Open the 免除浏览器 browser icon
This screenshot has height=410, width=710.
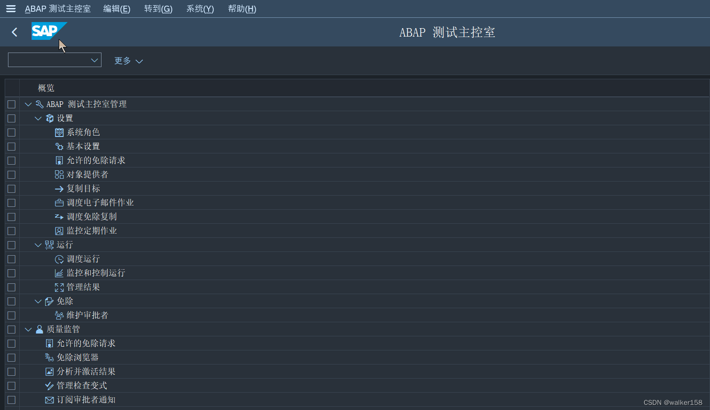click(x=49, y=357)
